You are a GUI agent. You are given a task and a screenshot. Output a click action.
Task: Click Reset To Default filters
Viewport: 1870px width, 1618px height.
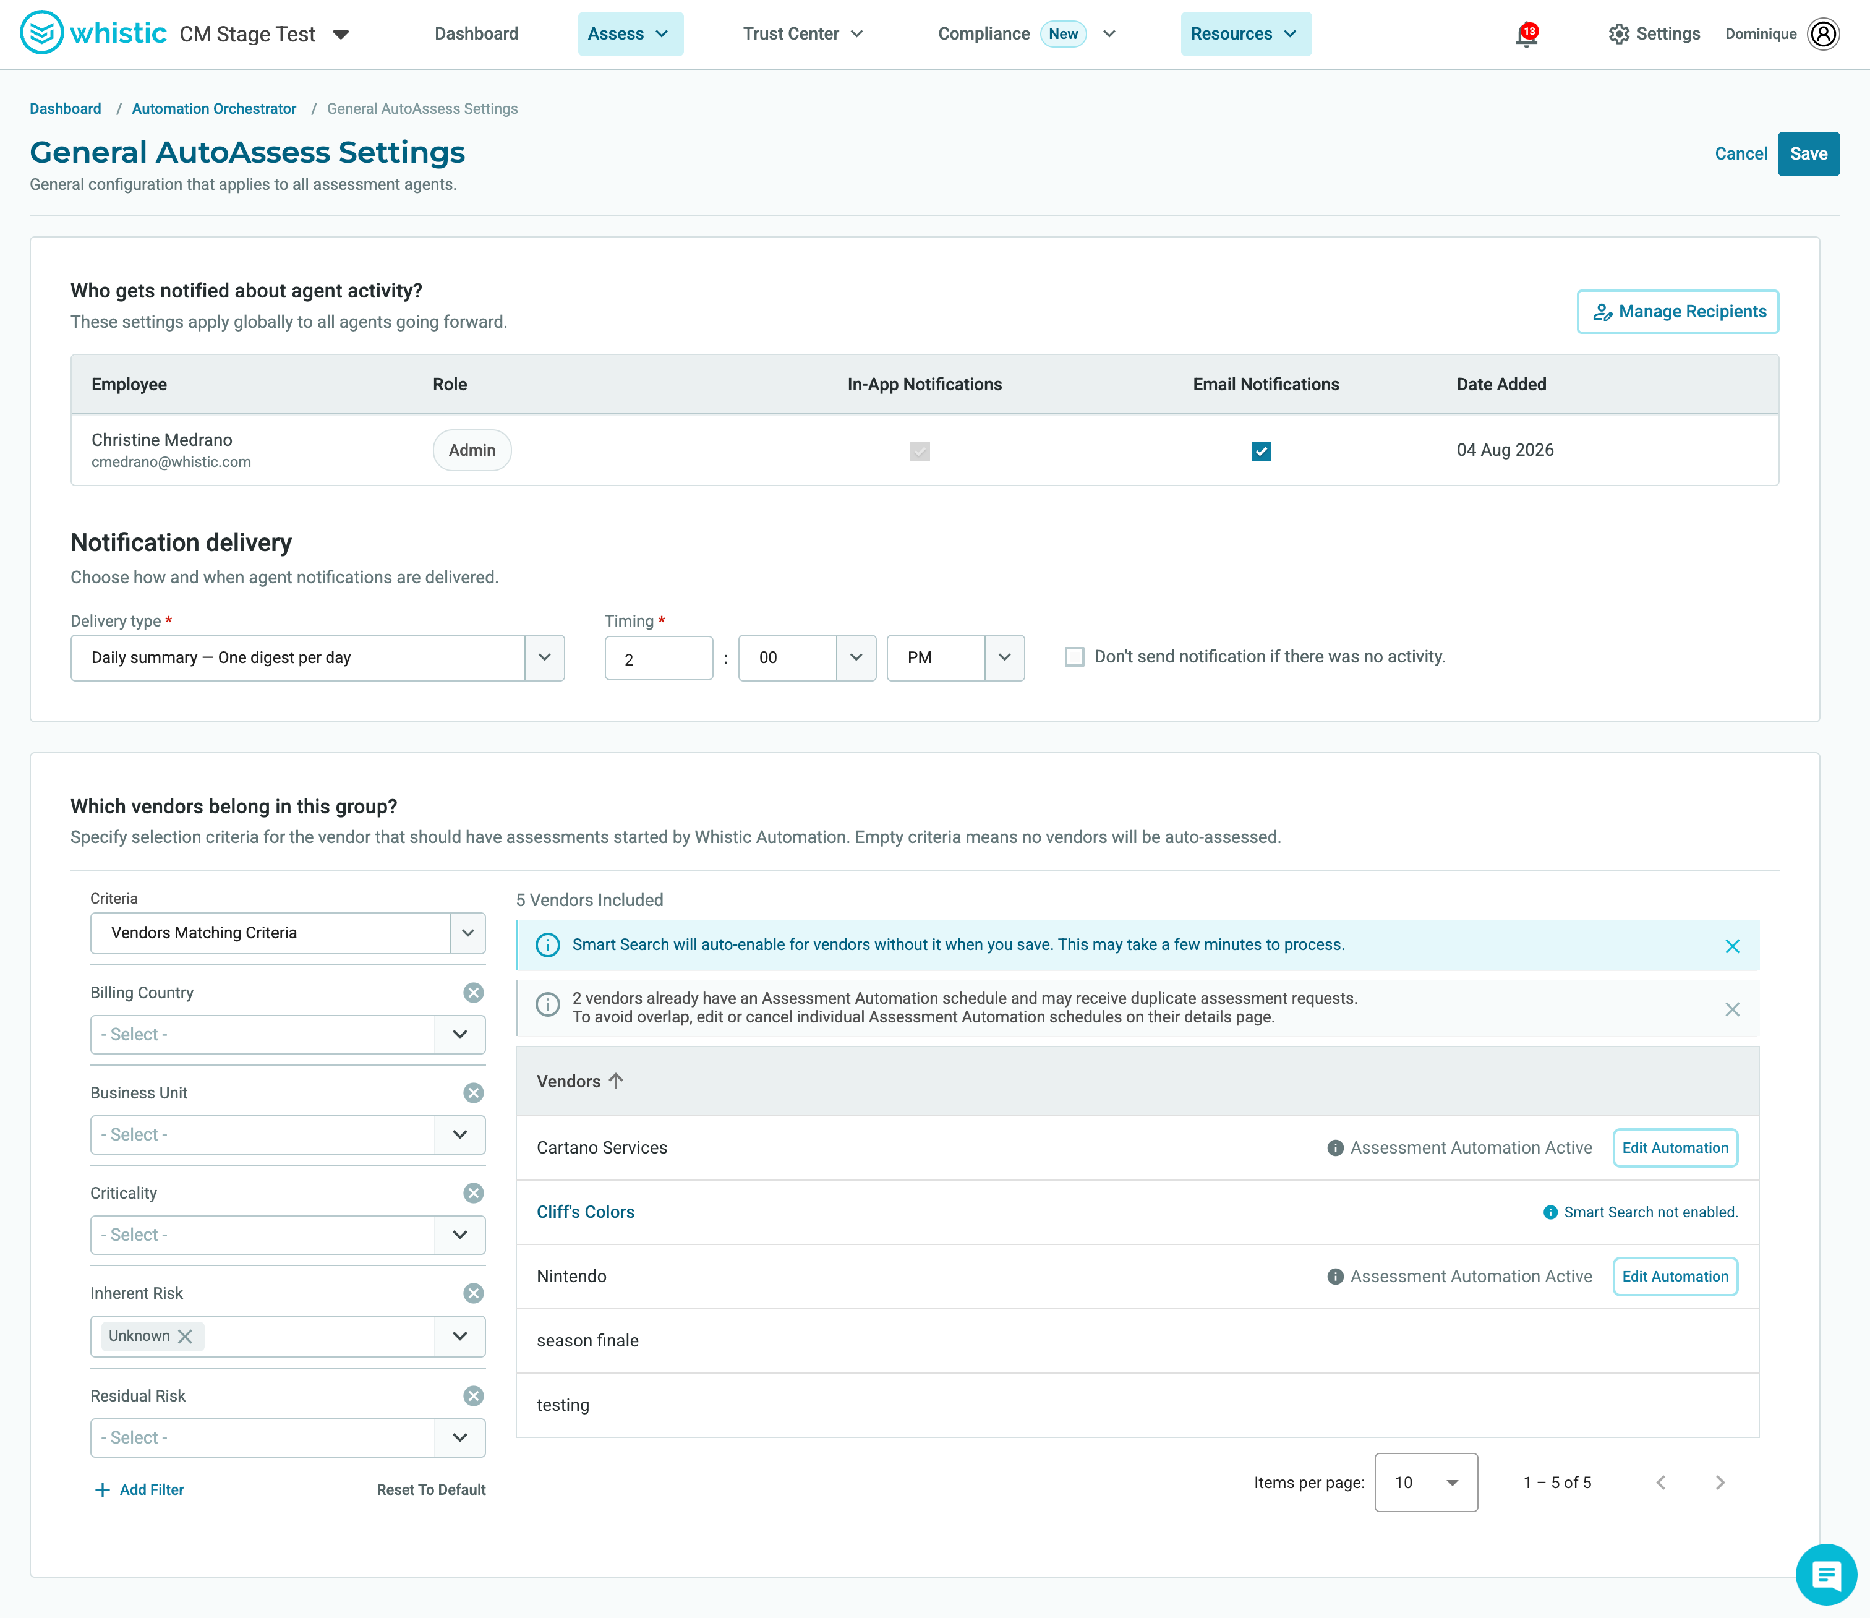[432, 1490]
